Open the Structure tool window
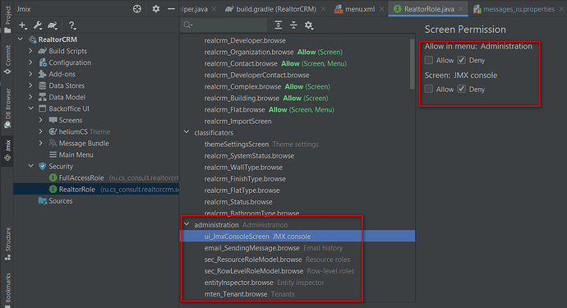 point(7,244)
